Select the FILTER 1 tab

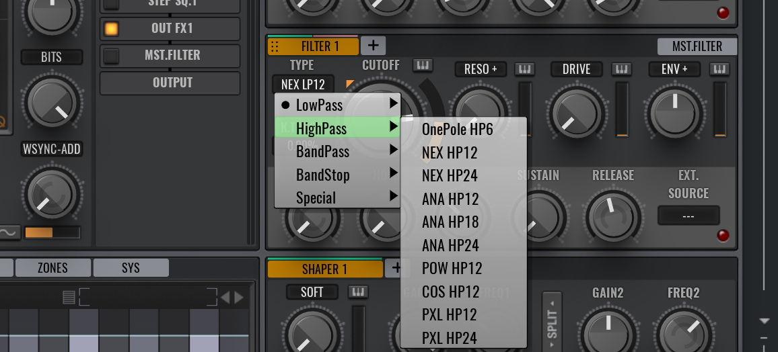pos(313,46)
